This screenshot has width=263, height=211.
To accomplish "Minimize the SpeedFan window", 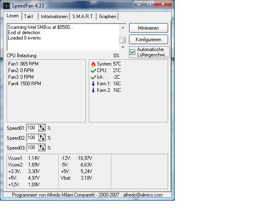I will [x=139, y=4].
